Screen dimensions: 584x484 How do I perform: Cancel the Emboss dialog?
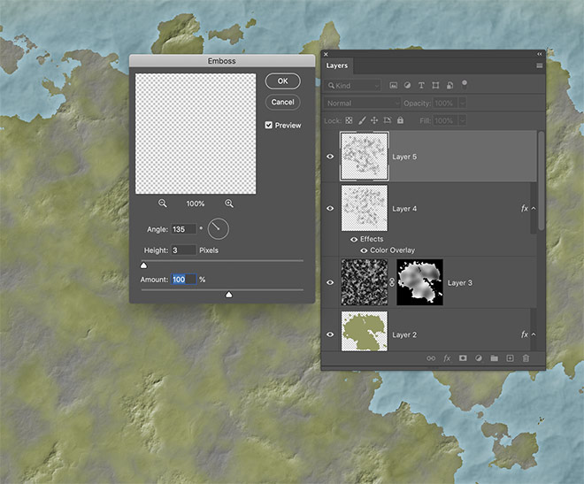pos(282,102)
